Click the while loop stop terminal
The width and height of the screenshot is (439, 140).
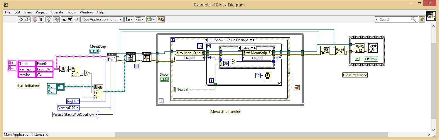pos(297,88)
